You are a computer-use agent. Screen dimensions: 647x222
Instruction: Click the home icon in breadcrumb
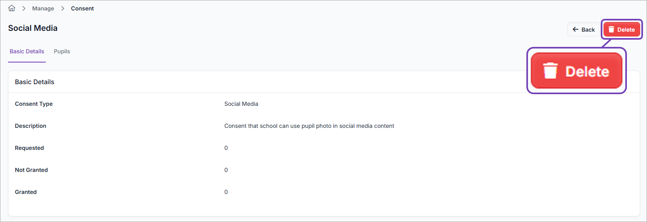point(12,8)
